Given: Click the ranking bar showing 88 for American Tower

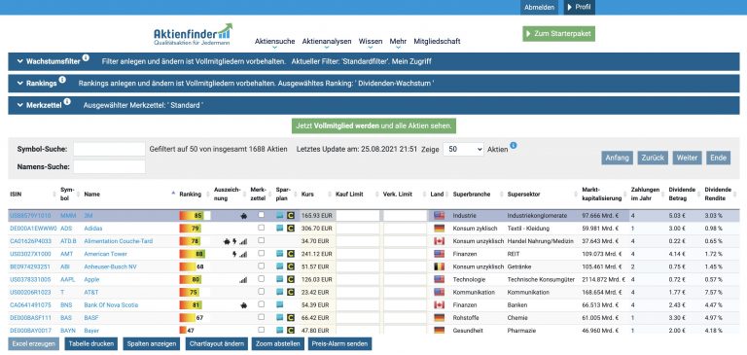Looking at the screenshot, I should pyautogui.click(x=193, y=254).
